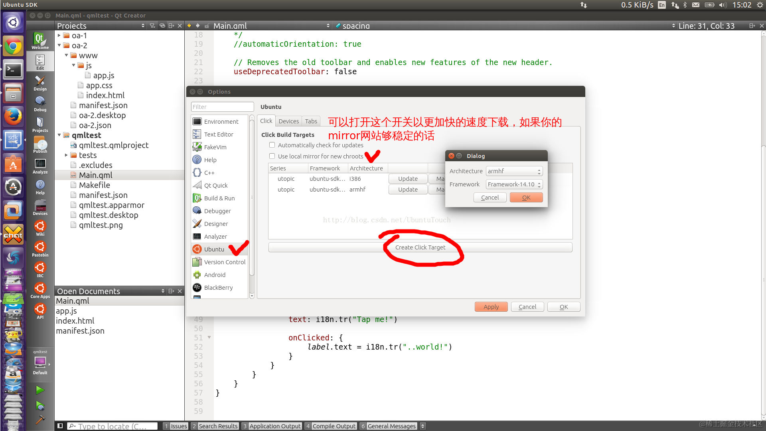Screen dimensions: 766x431
Task: Open the Architecture armhf dropdown
Action: point(514,171)
